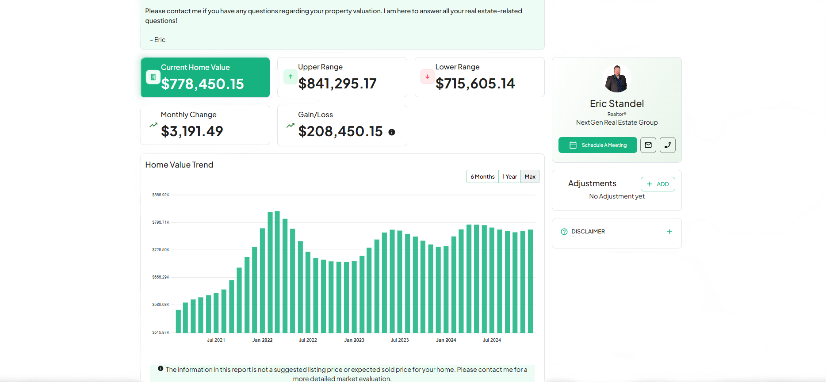Image resolution: width=826 pixels, height=382 pixels.
Task: Click the Gain/Loss info icon
Action: click(392, 132)
